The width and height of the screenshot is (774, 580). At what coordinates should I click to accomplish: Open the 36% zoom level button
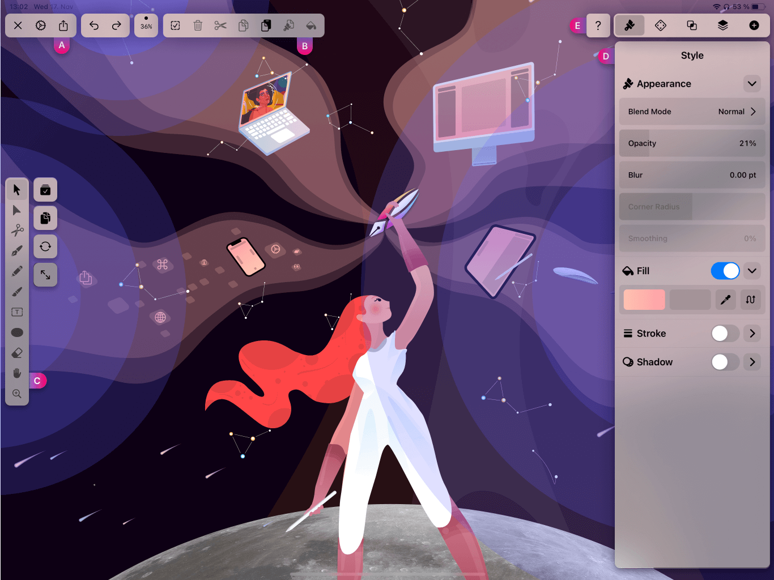coord(146,25)
